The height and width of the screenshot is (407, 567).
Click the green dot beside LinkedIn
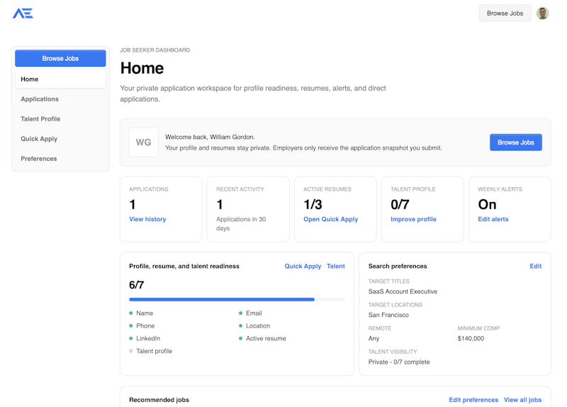tap(131, 339)
